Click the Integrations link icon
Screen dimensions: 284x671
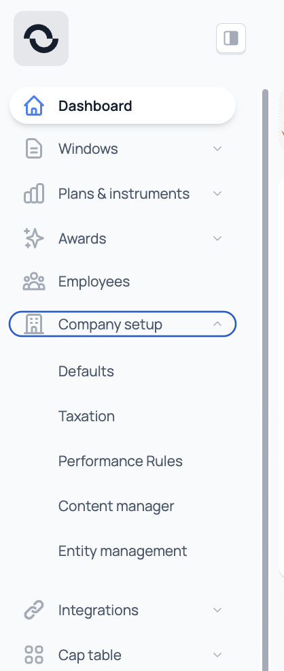34,610
